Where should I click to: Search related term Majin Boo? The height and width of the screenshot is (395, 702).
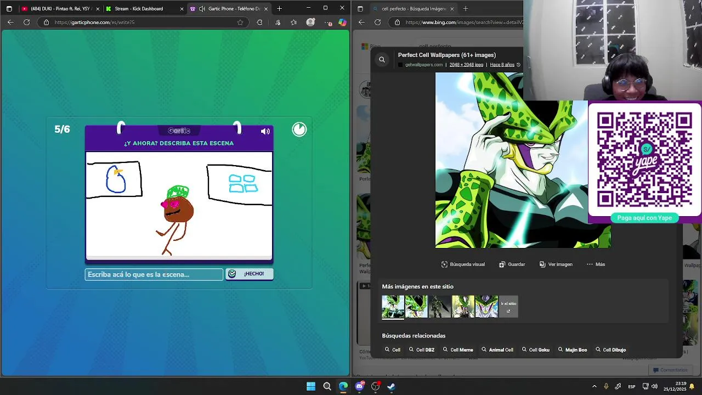coord(572,350)
